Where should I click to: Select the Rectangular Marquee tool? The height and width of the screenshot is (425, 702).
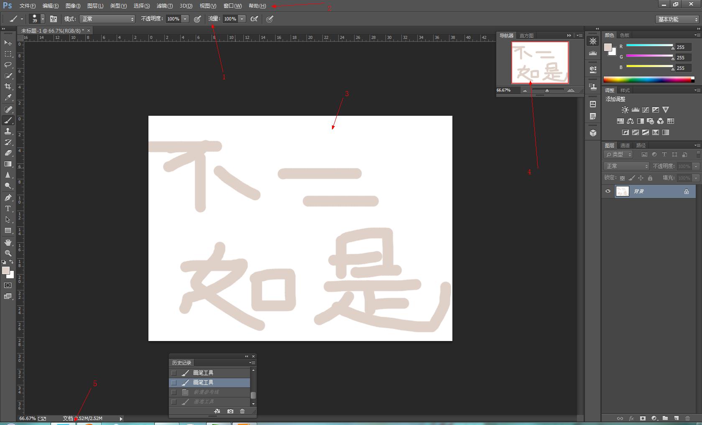point(8,54)
